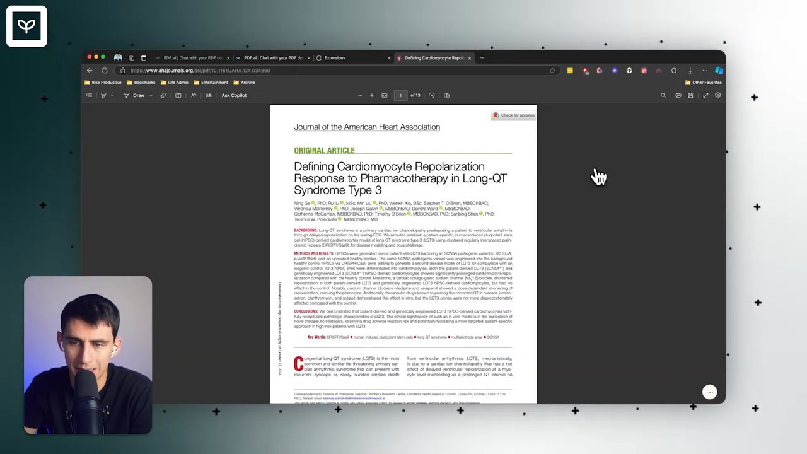Open the Other Favorites folder
Viewport: 807px width, 454px height.
pos(703,83)
